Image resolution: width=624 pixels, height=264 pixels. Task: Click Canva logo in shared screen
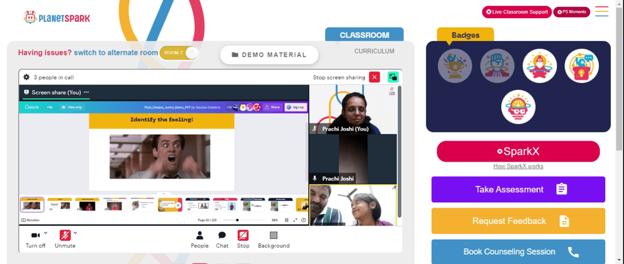31,107
